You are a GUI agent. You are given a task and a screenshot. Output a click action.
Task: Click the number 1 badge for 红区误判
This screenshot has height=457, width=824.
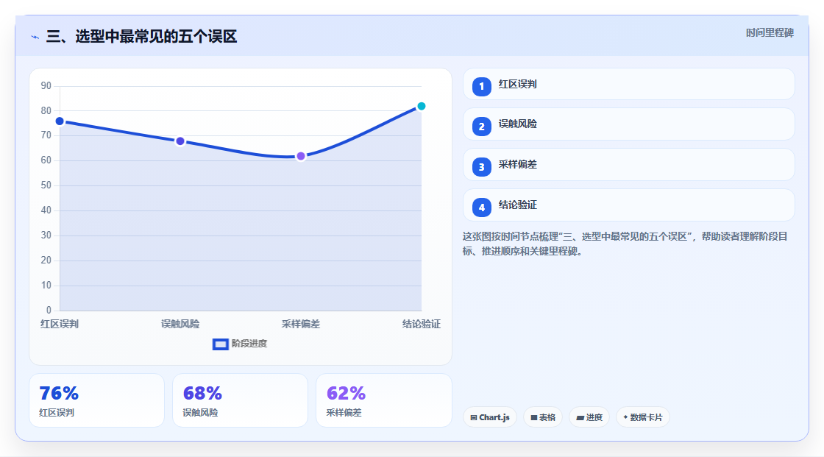pyautogui.click(x=481, y=86)
